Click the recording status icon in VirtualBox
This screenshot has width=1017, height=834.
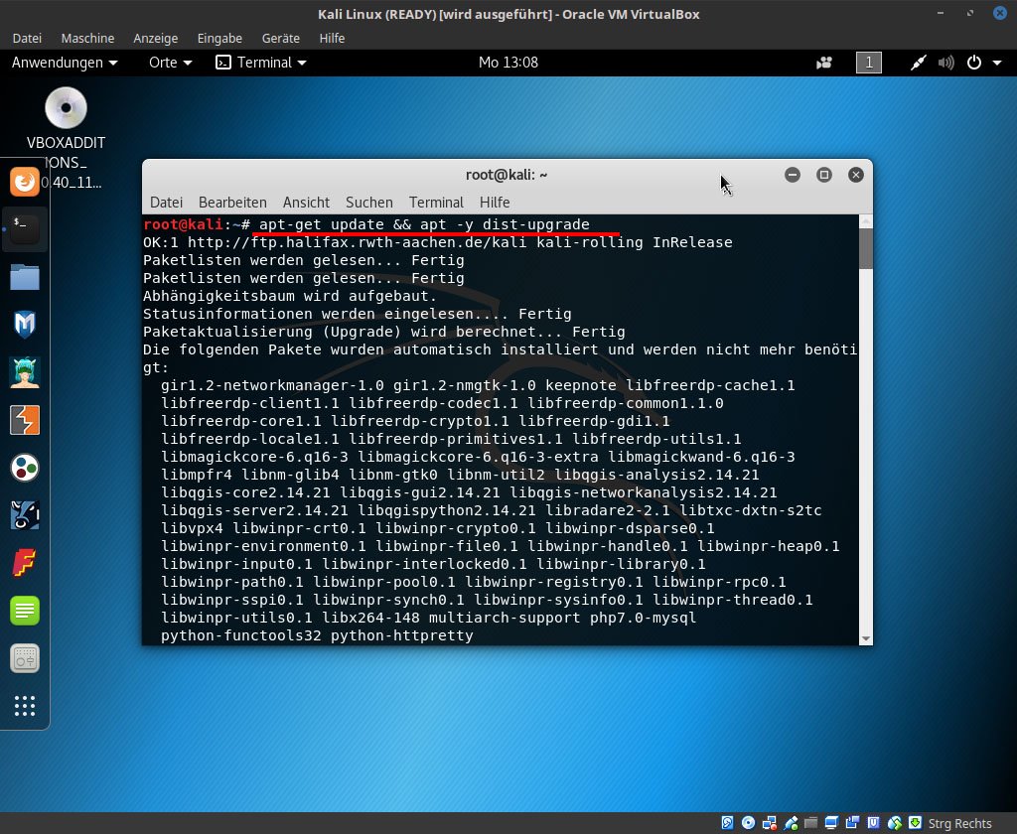coord(852,823)
